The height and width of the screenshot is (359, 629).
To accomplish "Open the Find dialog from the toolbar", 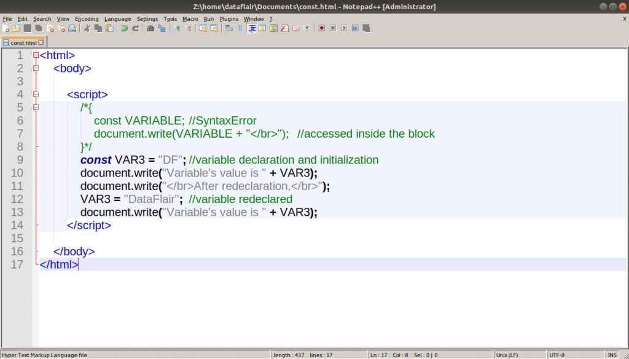I will [x=151, y=28].
